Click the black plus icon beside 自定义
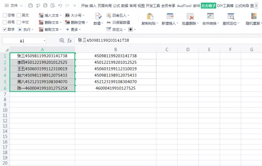 [x=131, y=29]
